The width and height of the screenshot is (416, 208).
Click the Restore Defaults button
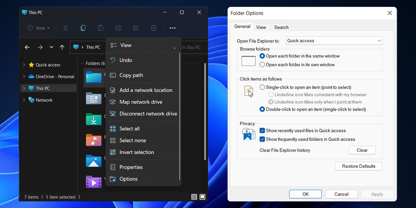click(358, 166)
